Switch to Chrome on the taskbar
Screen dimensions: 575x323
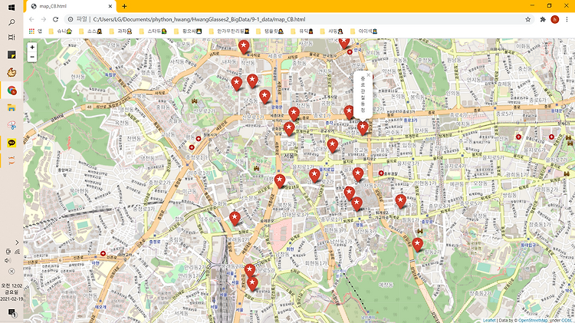[x=11, y=90]
